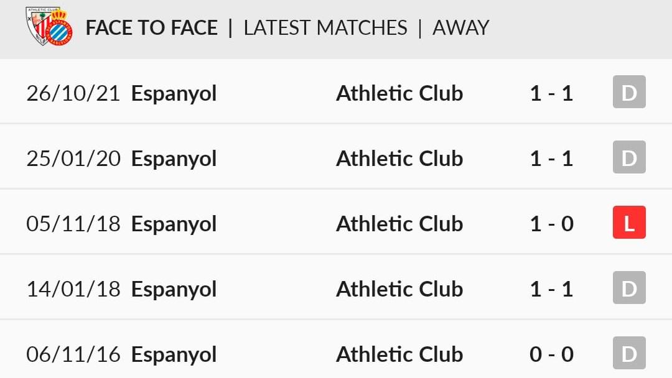Image resolution: width=672 pixels, height=378 pixels.
Task: Open Athletic Club in the 06/11/16 row
Action: (x=399, y=354)
